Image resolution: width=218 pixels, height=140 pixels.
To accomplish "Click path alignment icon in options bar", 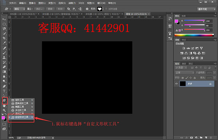I will (x=74, y=9).
